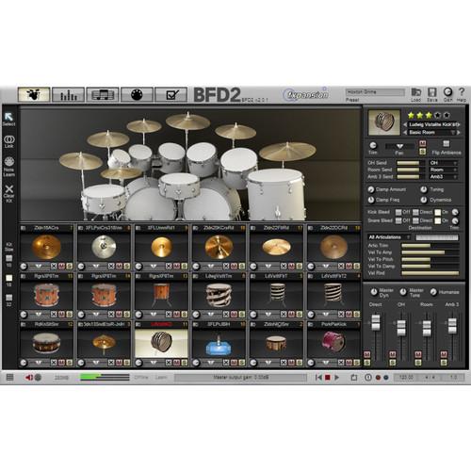Click the fourth star rating
Image resolution: width=471 pixels, height=471 pixels.
point(438,115)
